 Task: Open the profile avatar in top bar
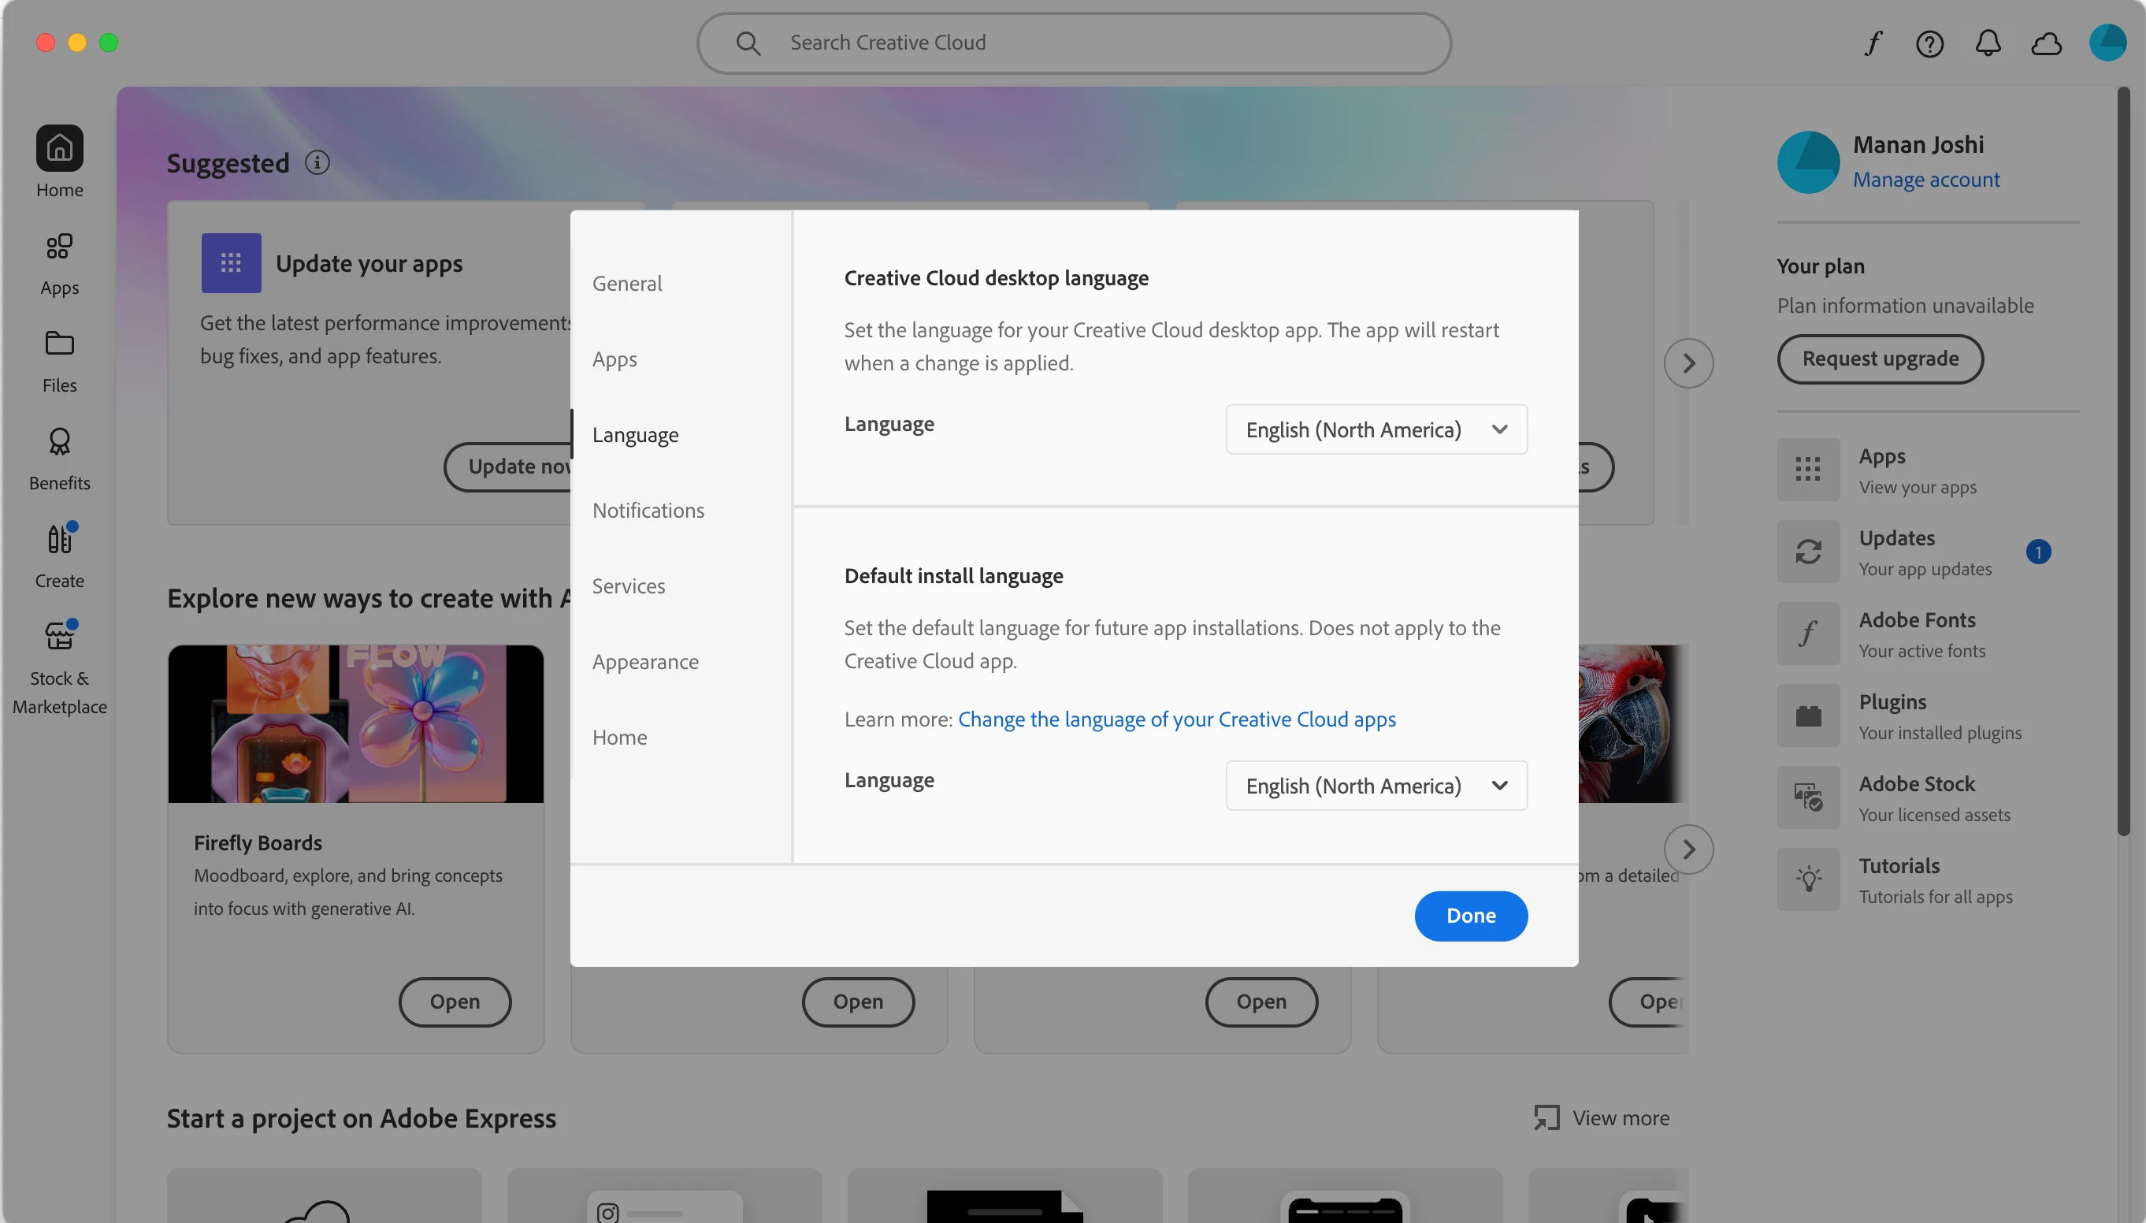point(2107,43)
